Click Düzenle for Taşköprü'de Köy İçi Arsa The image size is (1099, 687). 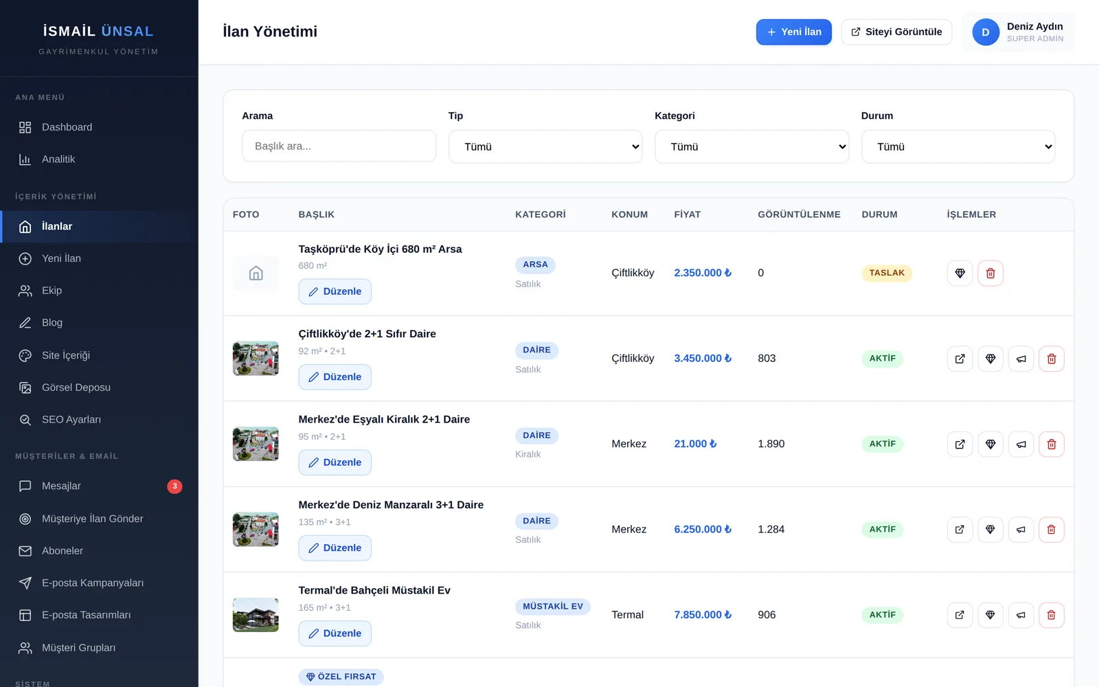tap(335, 291)
